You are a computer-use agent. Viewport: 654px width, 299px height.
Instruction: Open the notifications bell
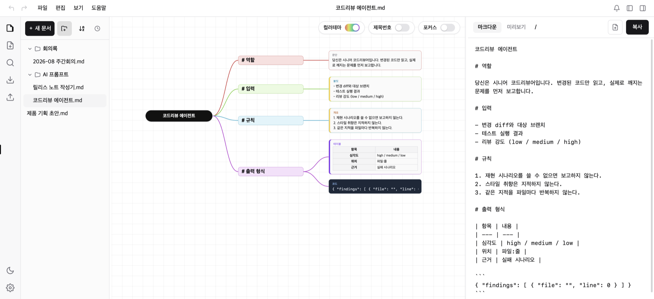click(x=617, y=8)
